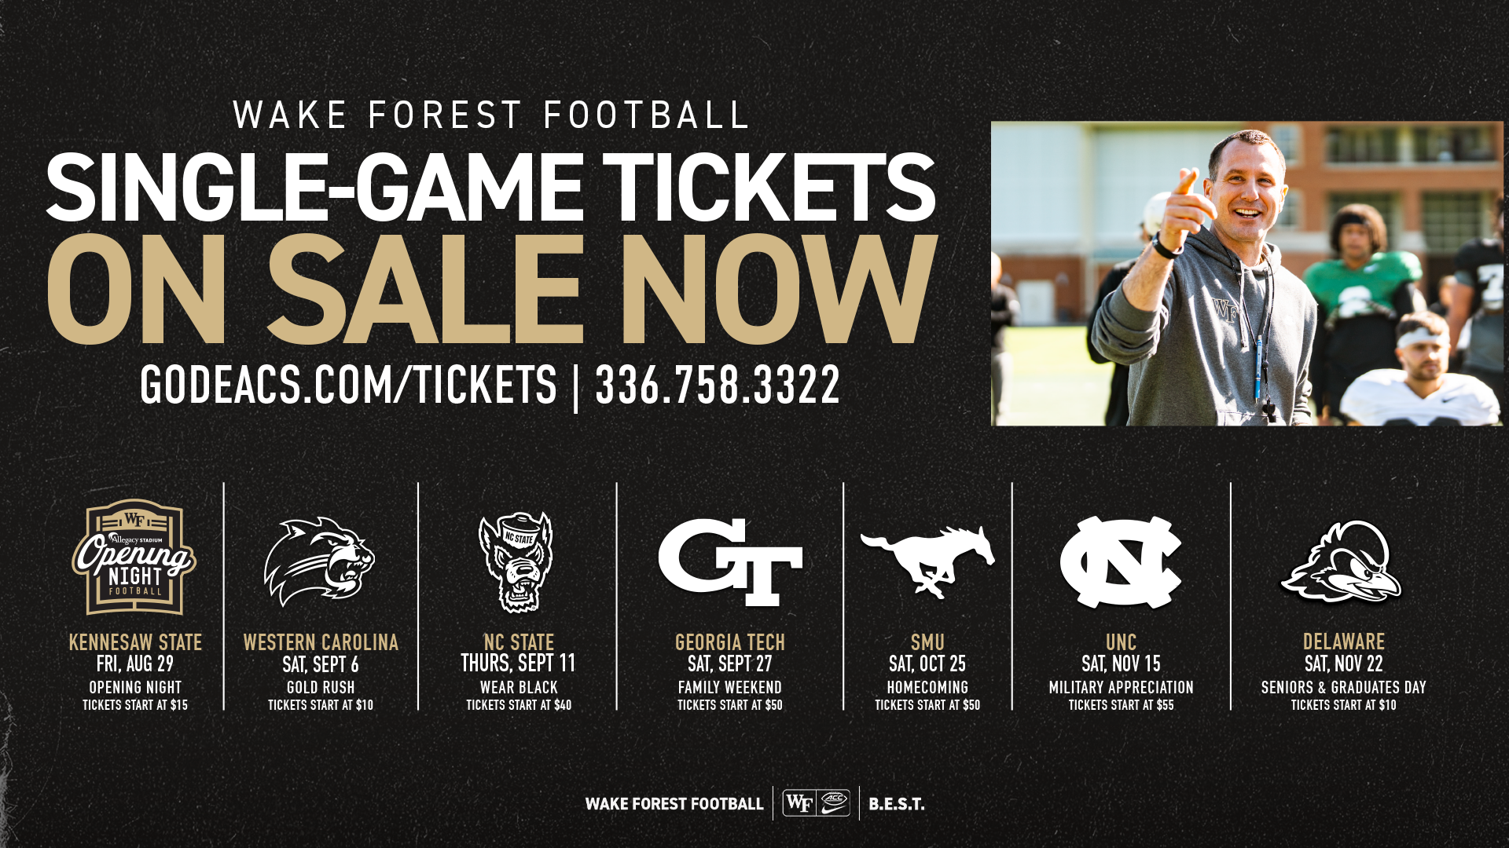Select the Georgia Tech GT logo
The image size is (1509, 848).
click(x=730, y=561)
